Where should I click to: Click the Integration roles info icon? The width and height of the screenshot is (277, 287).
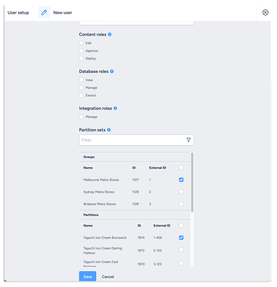click(x=115, y=108)
